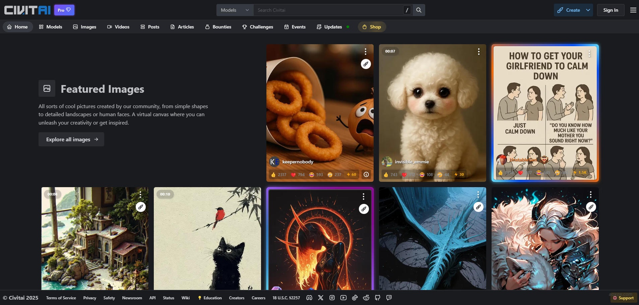Toggle thumbs-up reaction on onion rings image
639x305 pixels.
278,174
